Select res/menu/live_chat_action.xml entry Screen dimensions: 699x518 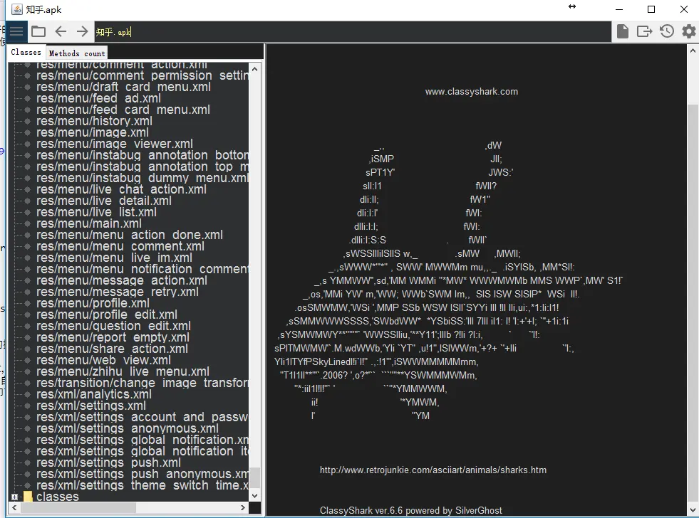(121, 189)
